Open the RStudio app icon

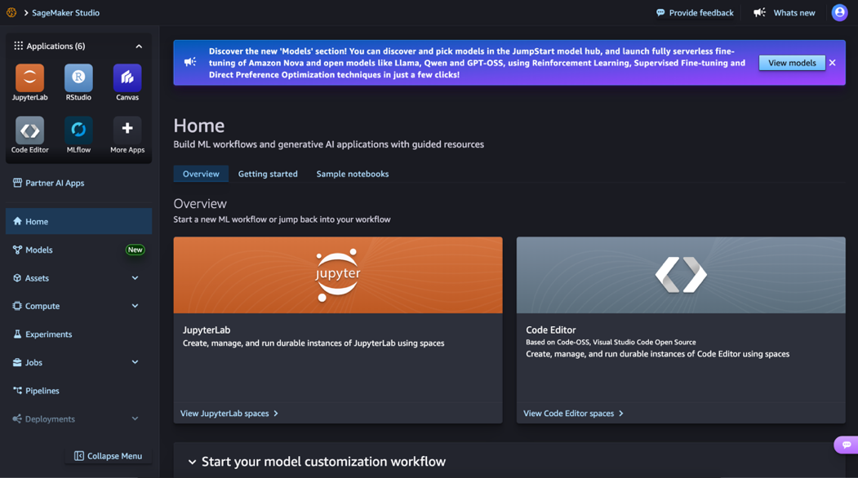(78, 77)
